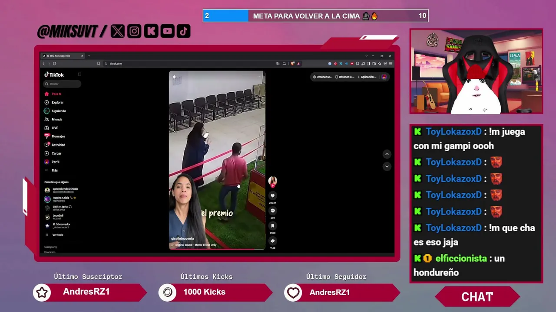
Task: Open the Company footer link
Action: coord(50,247)
